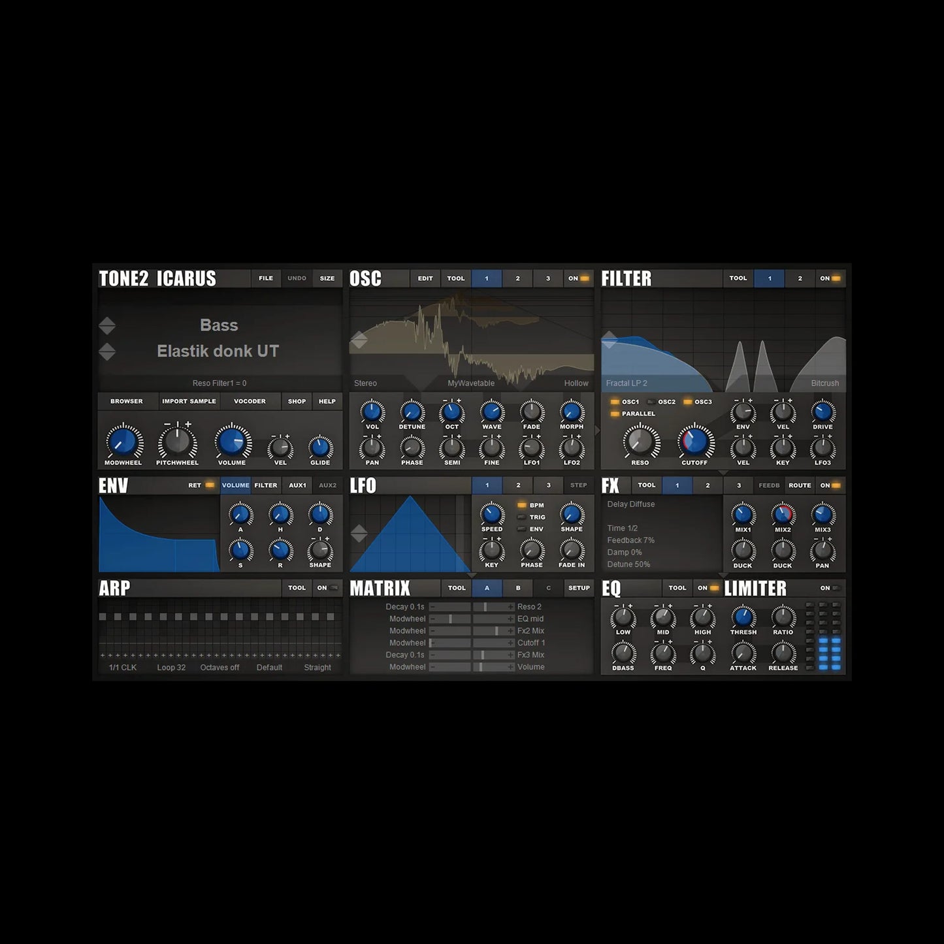Select oscillator tab 2
The image size is (944, 944).
point(517,278)
